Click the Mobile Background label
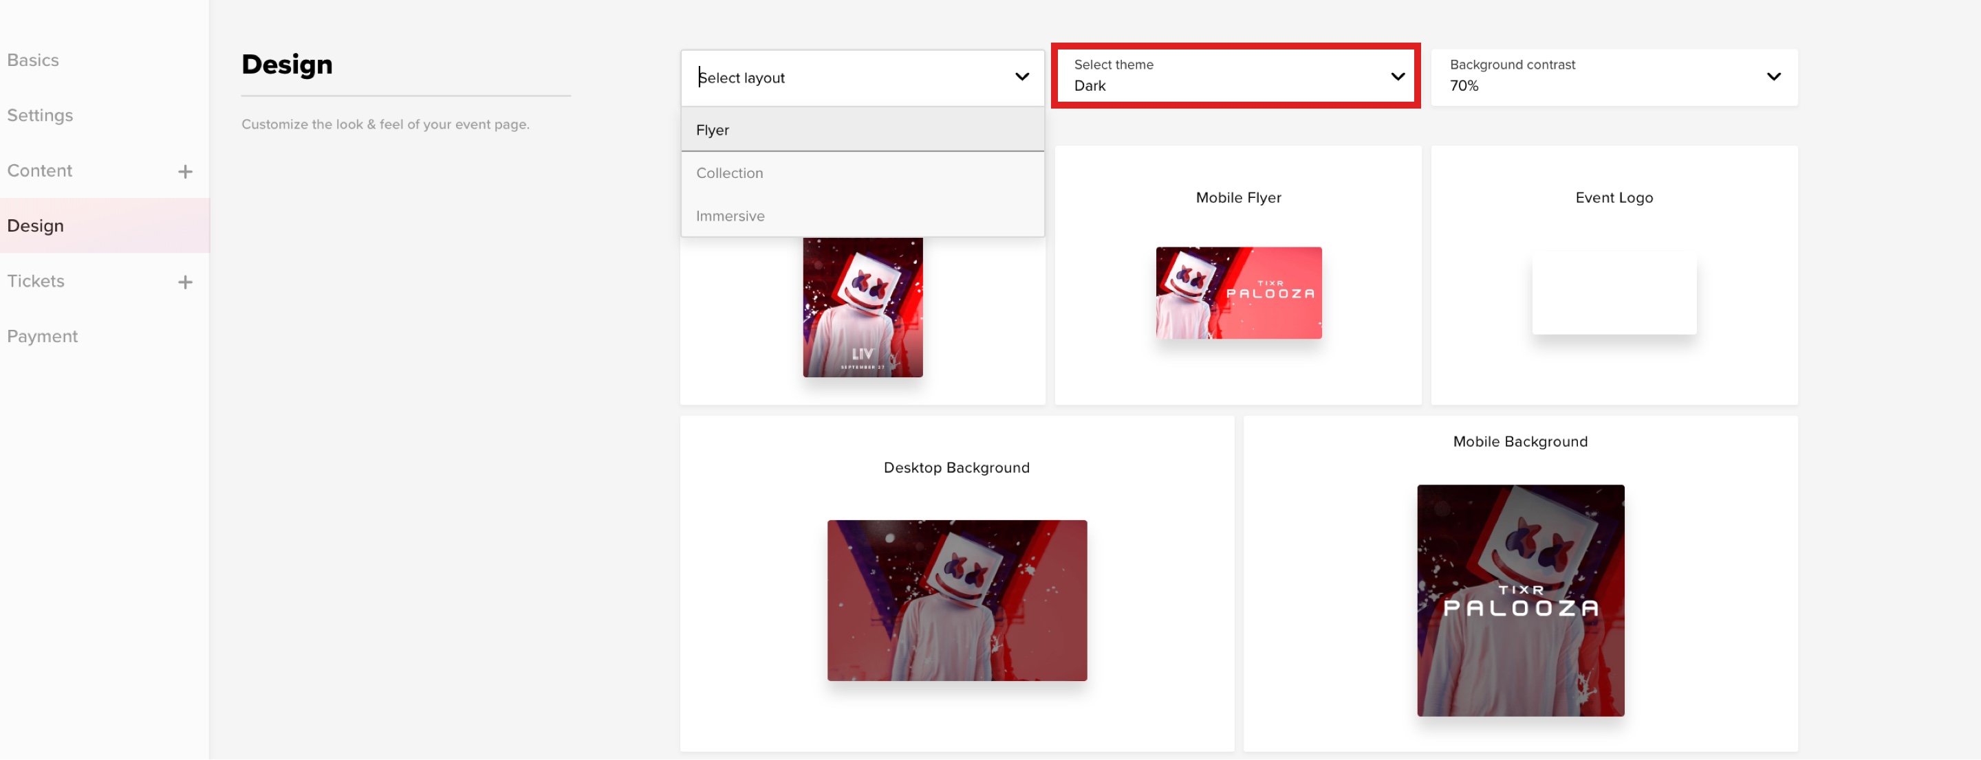Viewport: 1981px width, 760px height. click(1520, 442)
